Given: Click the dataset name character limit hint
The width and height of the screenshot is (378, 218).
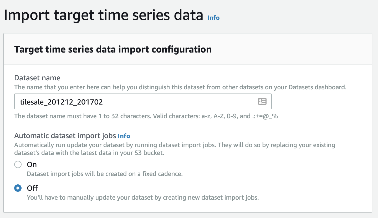Looking at the screenshot, I should click(146, 116).
